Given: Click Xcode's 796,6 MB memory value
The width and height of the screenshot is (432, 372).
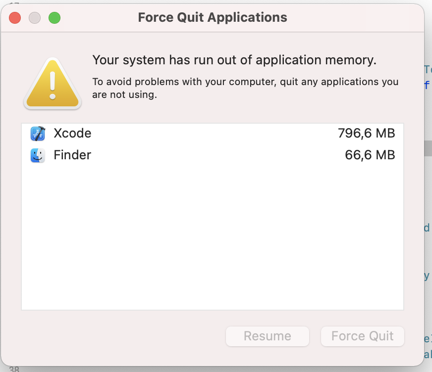Looking at the screenshot, I should (x=366, y=133).
